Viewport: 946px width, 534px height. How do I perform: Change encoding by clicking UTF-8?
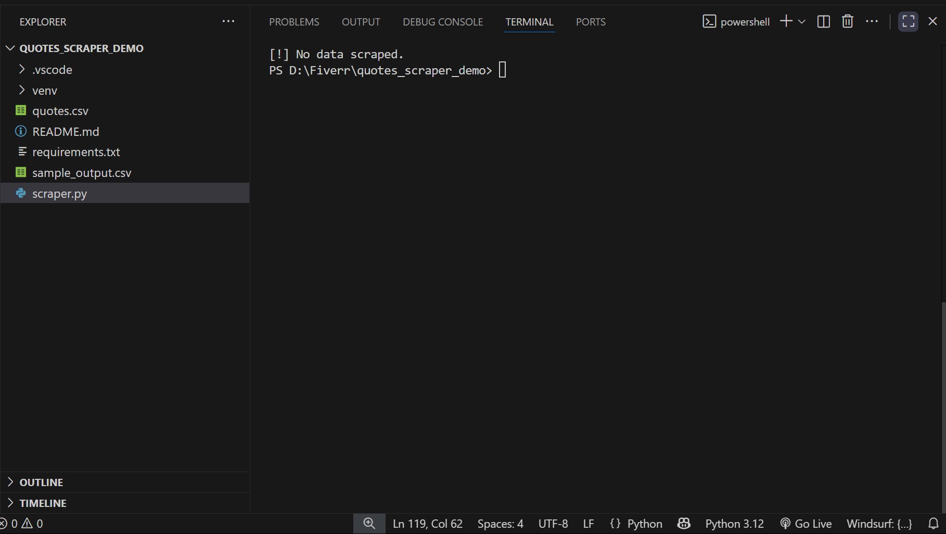point(553,524)
